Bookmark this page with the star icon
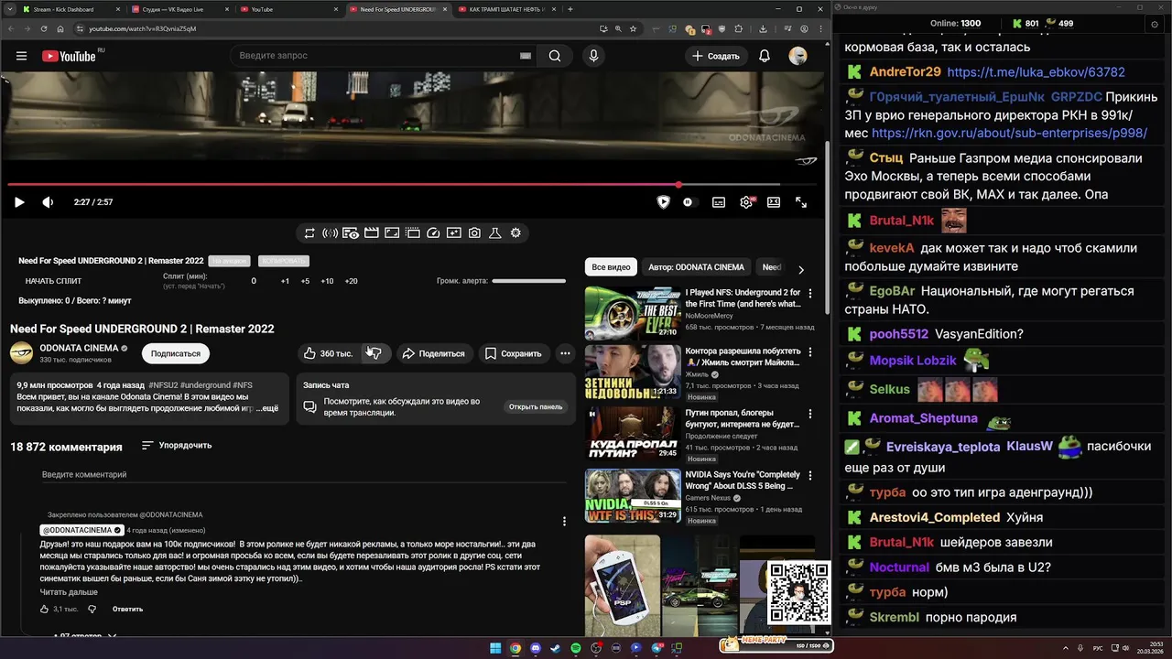1172x659 pixels. [633, 28]
